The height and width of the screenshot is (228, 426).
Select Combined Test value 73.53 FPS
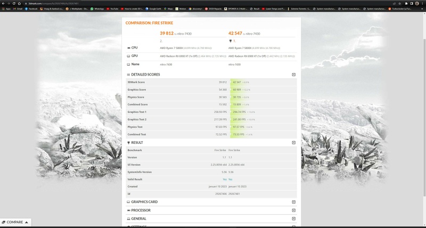coord(239,134)
